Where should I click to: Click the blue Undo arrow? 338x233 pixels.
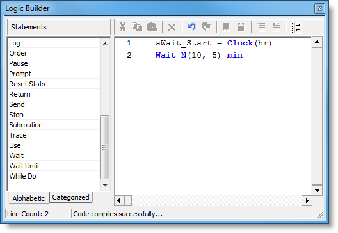point(191,27)
